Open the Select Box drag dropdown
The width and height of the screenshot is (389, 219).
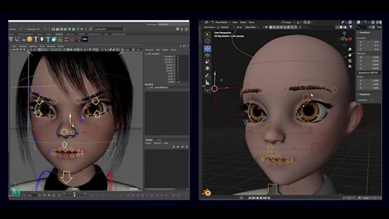[x=252, y=27]
